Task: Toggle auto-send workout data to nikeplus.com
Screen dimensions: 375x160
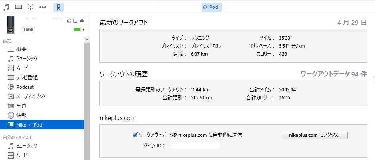Action: [x=135, y=135]
